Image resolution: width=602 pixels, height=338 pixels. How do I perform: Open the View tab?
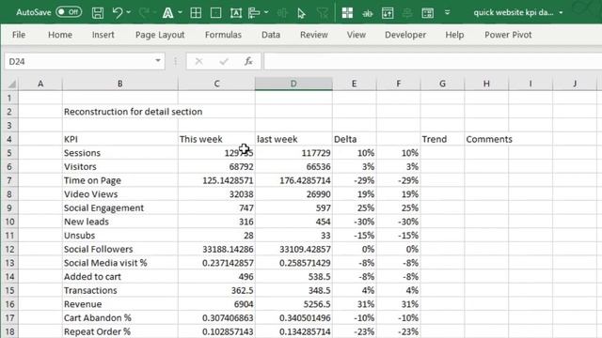pyautogui.click(x=356, y=35)
